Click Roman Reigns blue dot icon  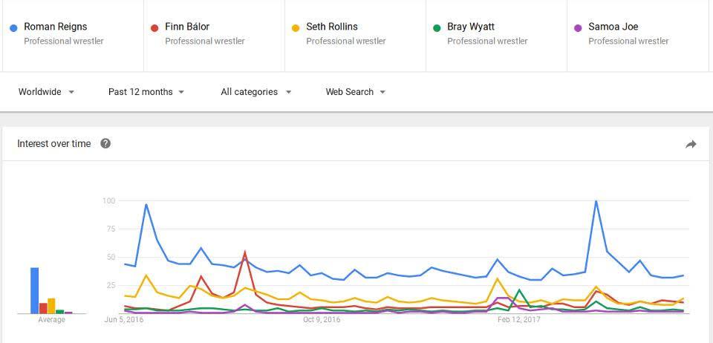tap(14, 27)
